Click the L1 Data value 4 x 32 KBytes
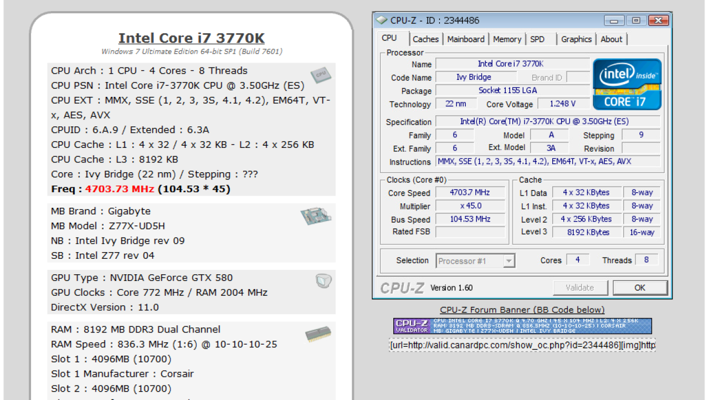The height and width of the screenshot is (400, 709). [586, 192]
